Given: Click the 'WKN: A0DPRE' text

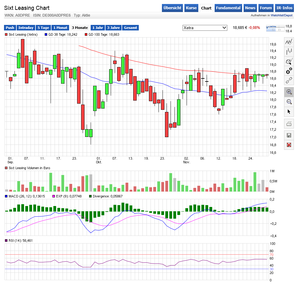Looking at the screenshot, I should click(17, 15).
